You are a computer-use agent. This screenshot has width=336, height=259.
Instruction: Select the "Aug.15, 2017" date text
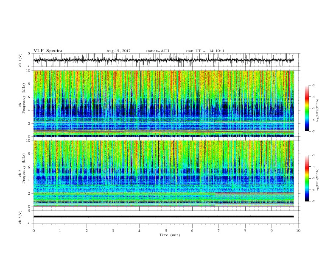click(x=118, y=51)
